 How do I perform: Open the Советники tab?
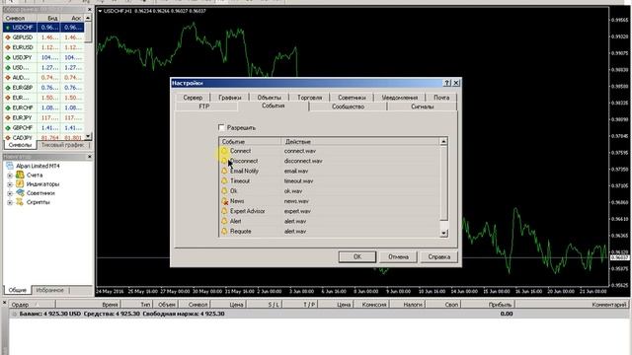coord(352,98)
